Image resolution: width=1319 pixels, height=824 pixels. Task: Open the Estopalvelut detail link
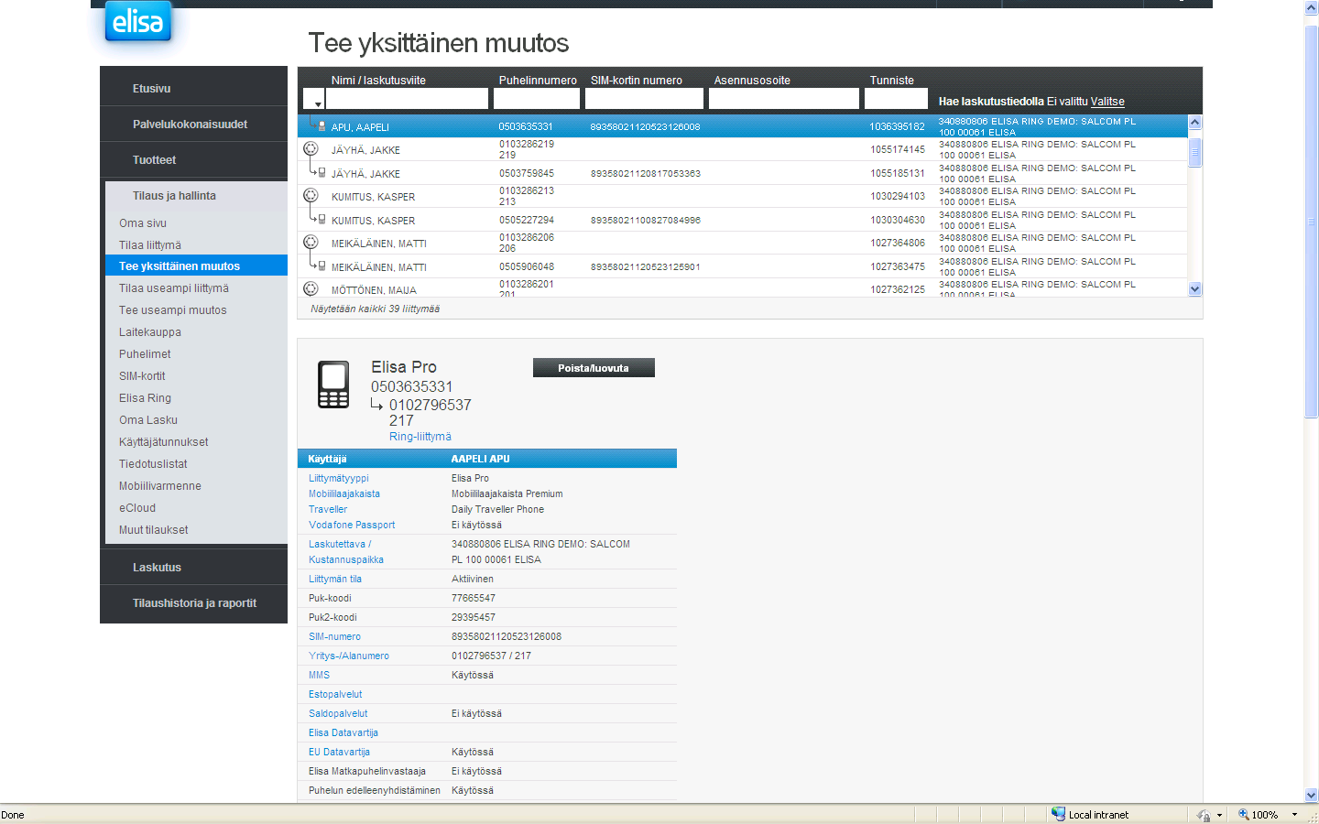334,694
